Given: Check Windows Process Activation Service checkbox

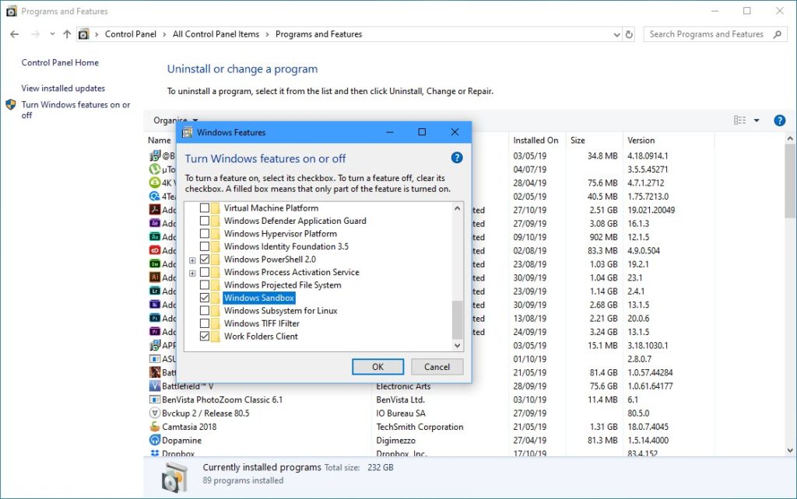Looking at the screenshot, I should pyautogui.click(x=205, y=272).
